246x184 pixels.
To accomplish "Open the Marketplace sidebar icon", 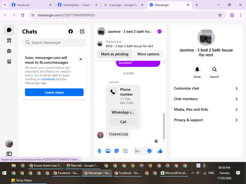I will (x=9, y=40).
